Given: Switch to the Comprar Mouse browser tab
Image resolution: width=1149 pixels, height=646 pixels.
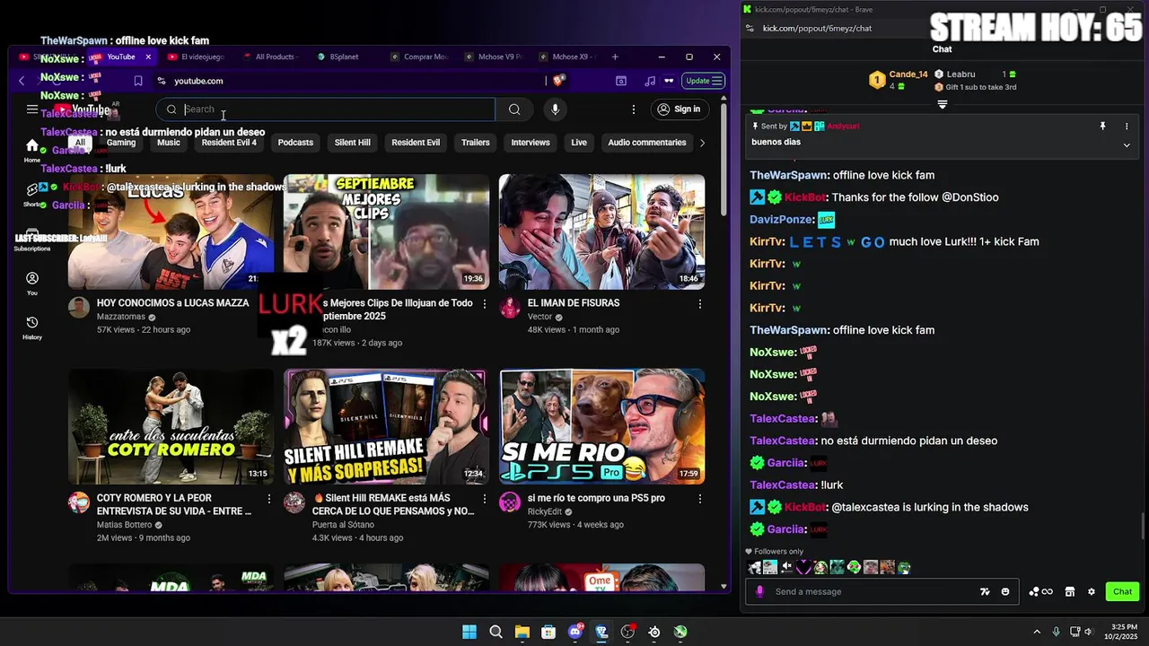Looking at the screenshot, I should [x=422, y=57].
